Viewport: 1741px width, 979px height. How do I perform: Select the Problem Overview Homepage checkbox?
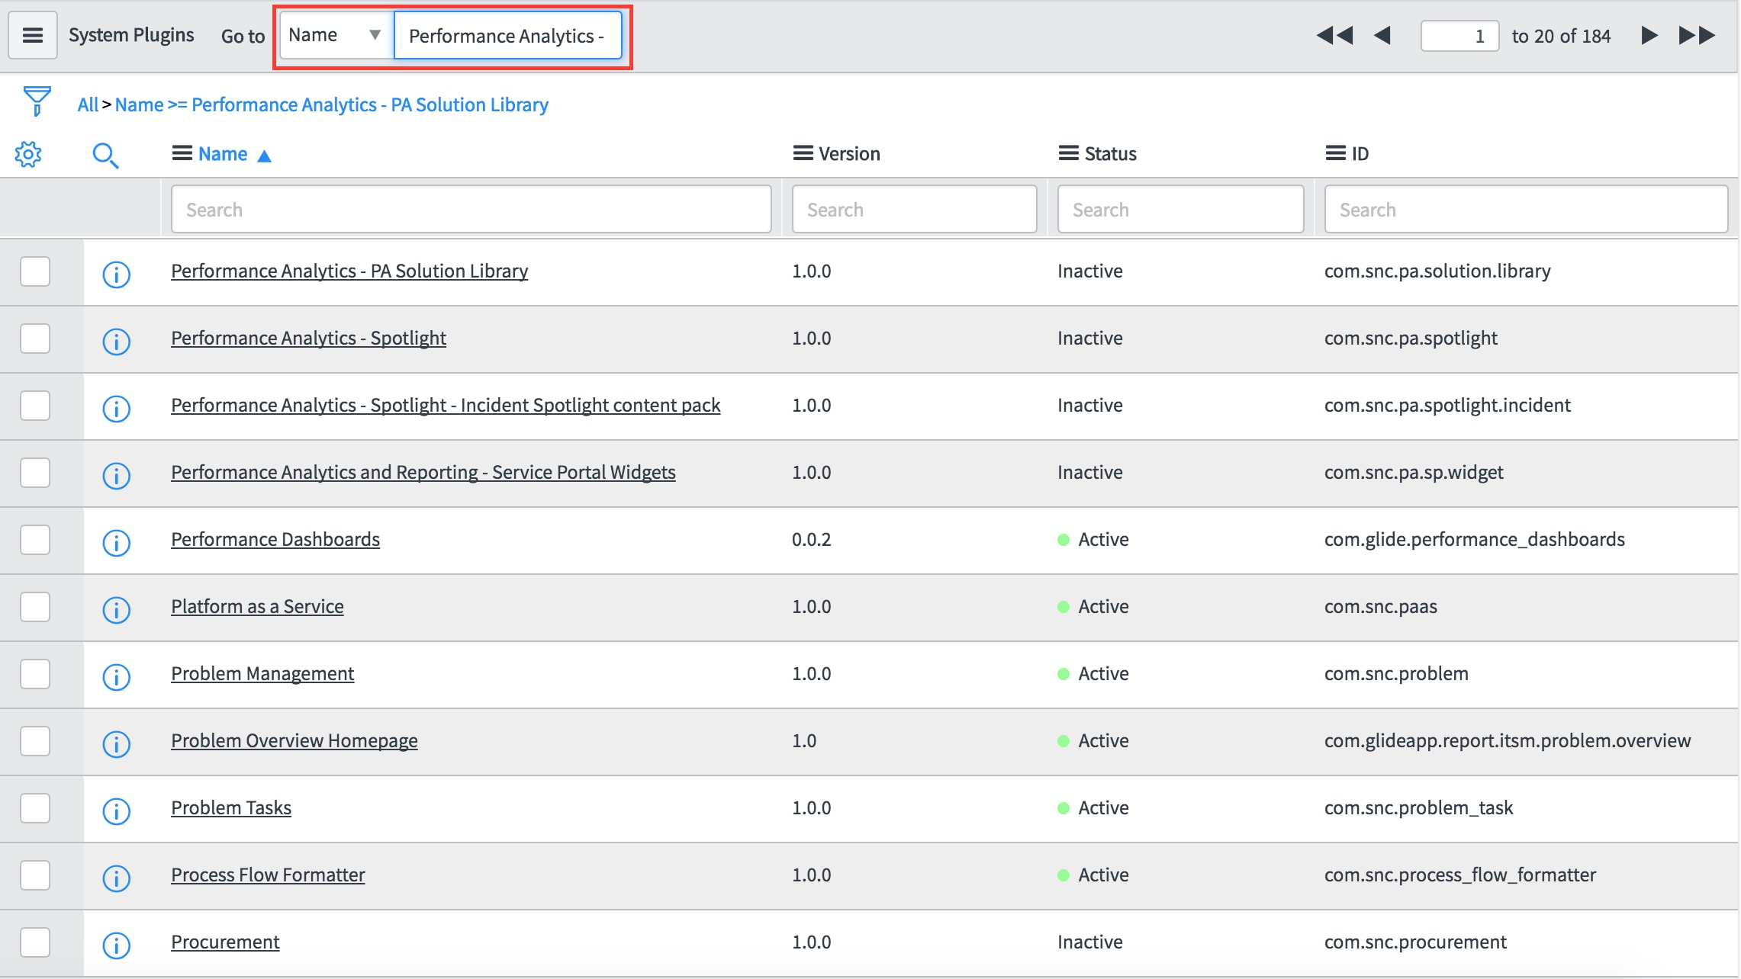tap(35, 741)
